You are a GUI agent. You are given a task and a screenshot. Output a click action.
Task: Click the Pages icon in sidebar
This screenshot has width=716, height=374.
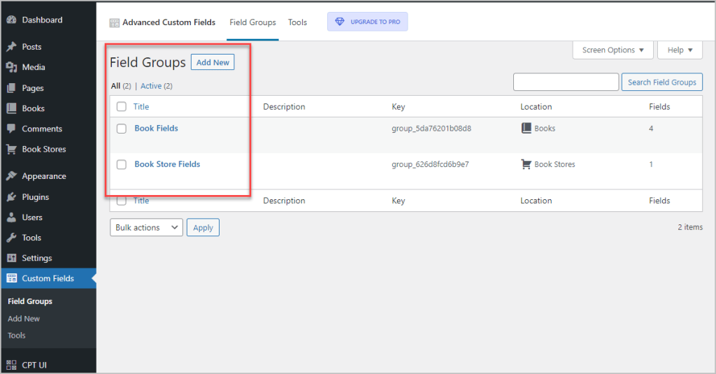click(11, 88)
